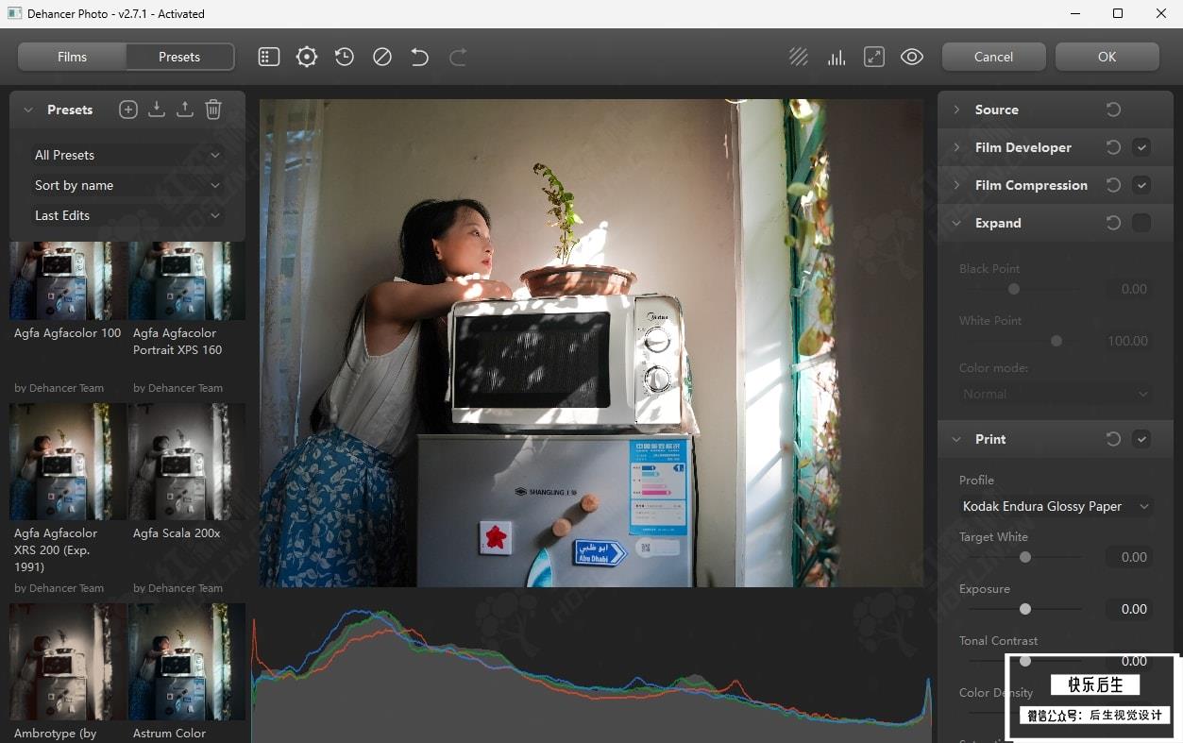Expand the Film Compression section
Image resolution: width=1183 pixels, height=743 pixels.
tap(956, 185)
